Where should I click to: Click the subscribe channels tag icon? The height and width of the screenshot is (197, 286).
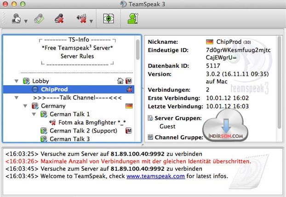39,18
